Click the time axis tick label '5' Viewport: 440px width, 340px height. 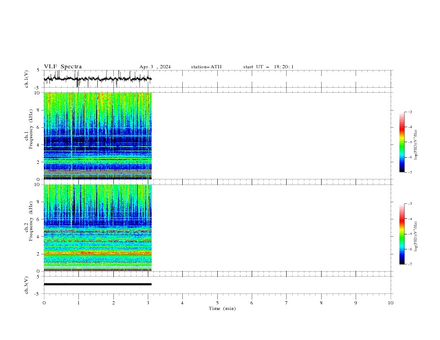point(217,303)
